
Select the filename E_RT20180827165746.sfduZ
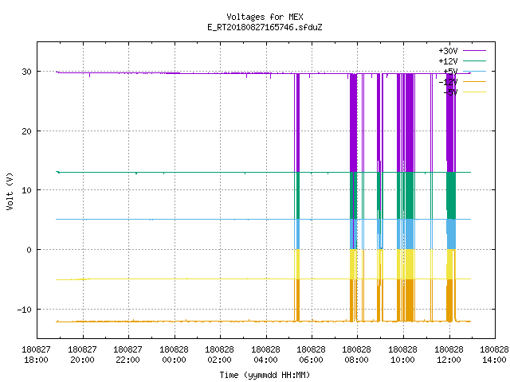click(x=265, y=27)
